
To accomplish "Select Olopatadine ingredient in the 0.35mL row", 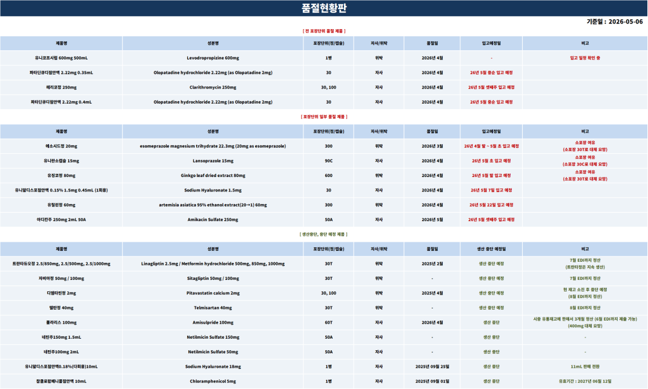I will point(213,73).
